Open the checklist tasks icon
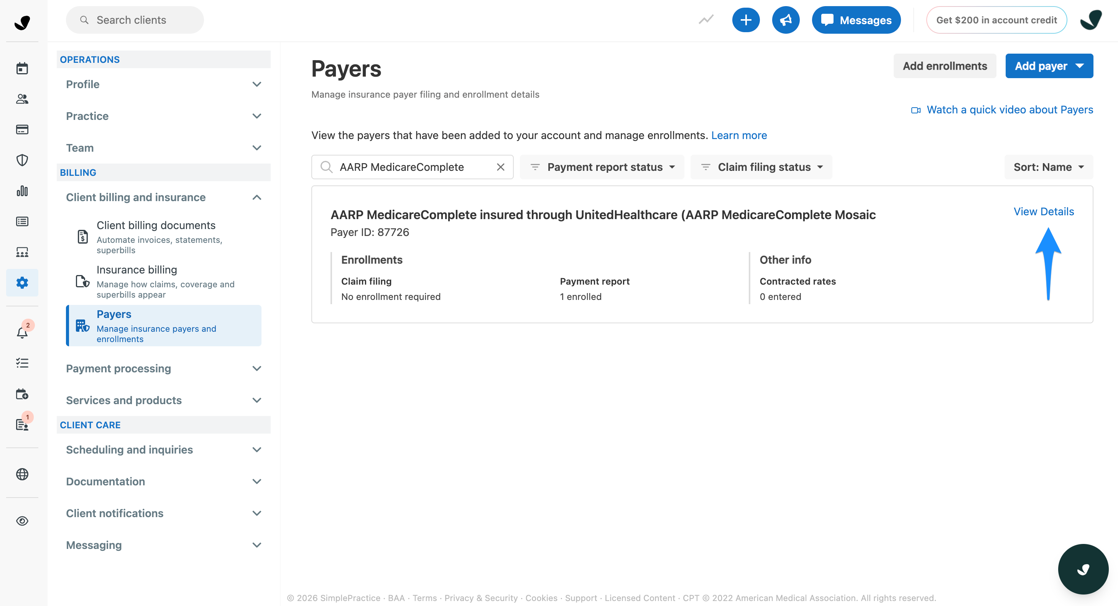This screenshot has width=1118, height=606. (22, 363)
